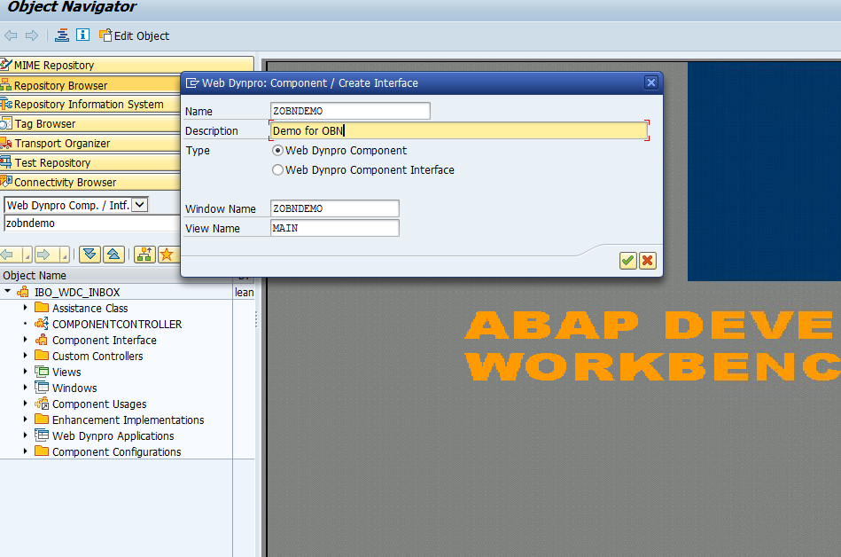Click the Windows node icon

coord(42,388)
